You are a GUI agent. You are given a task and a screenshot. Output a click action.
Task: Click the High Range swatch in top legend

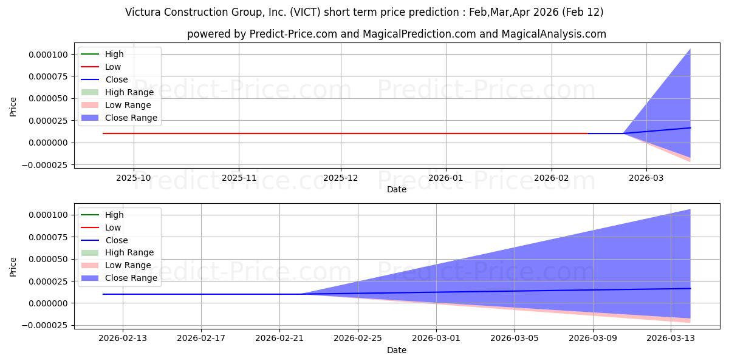90,92
